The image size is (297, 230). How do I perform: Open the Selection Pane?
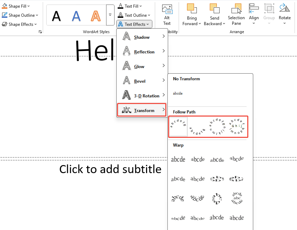click(236, 14)
